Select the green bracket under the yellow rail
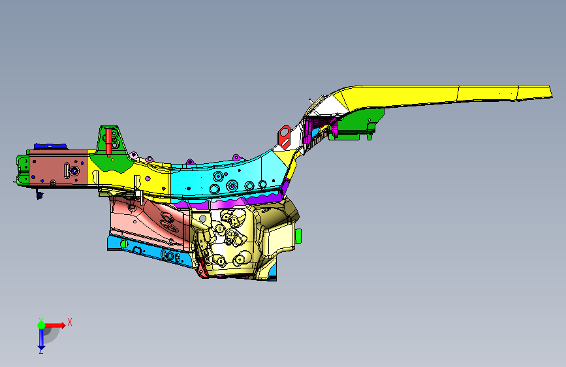Image resolution: width=566 pixels, height=367 pixels. tap(357, 123)
